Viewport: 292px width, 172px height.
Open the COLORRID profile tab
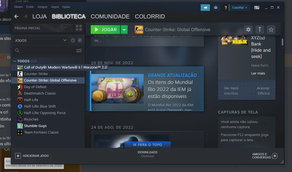(150, 16)
